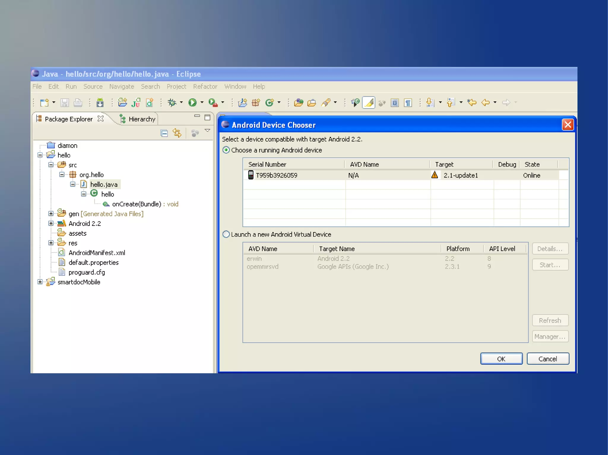Collapse the hello project tree node

point(40,155)
